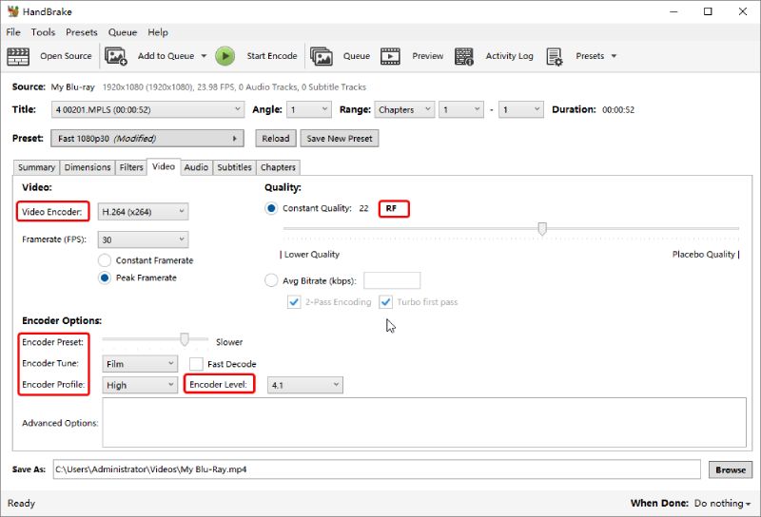Open the Angle dropdown
Viewport: 761px width, 517px height.
[x=309, y=109]
